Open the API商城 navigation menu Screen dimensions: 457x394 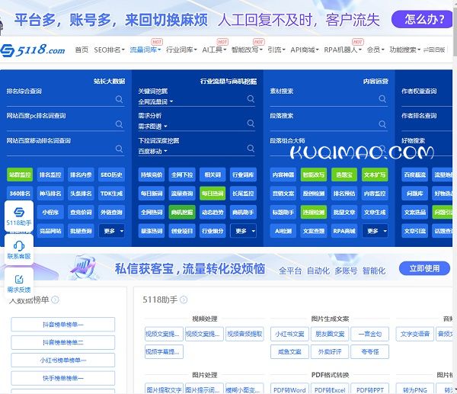(x=305, y=50)
